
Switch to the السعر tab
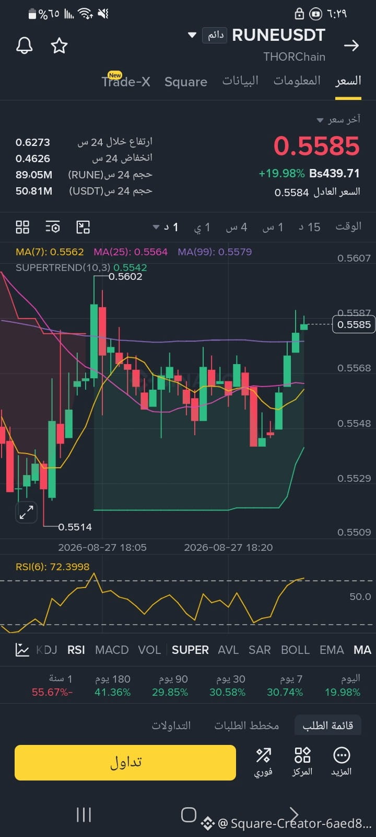348,81
